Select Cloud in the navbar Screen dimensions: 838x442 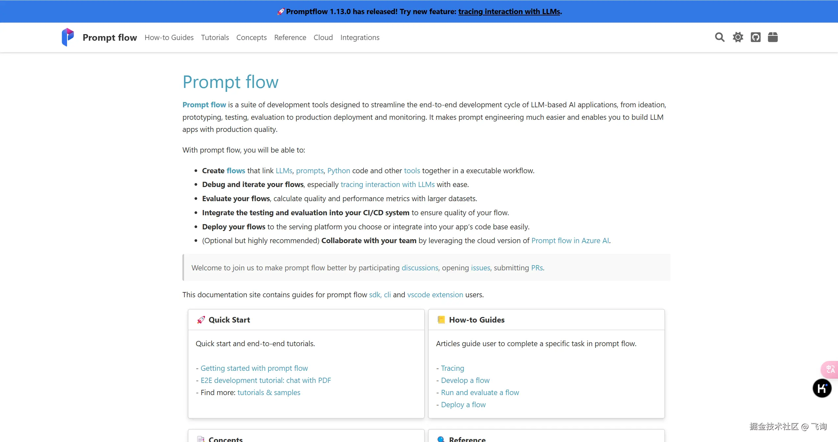pos(323,37)
